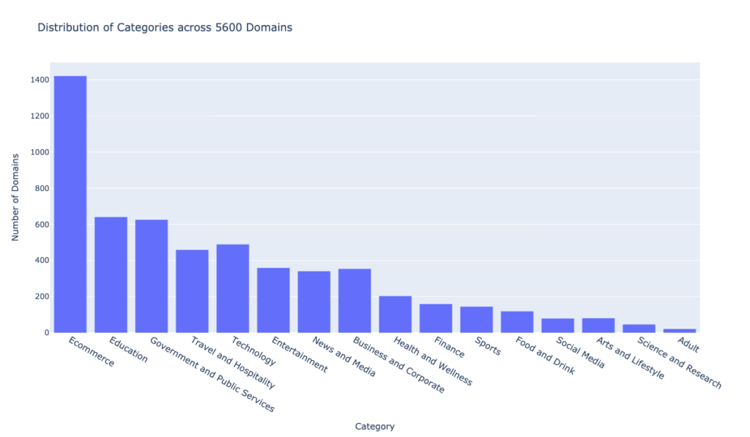Click the Government and Public Services bar
Image resolution: width=750 pixels, height=437 pixels.
[x=152, y=276]
